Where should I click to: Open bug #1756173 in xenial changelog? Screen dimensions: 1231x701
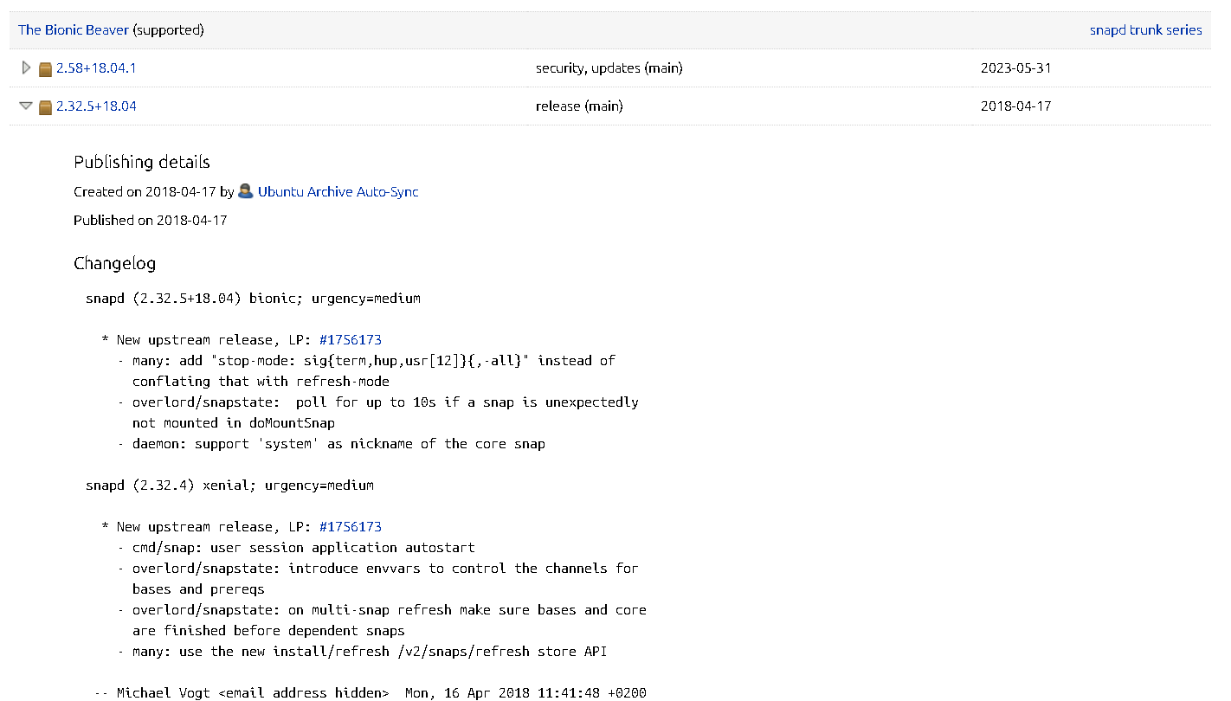pyautogui.click(x=351, y=526)
